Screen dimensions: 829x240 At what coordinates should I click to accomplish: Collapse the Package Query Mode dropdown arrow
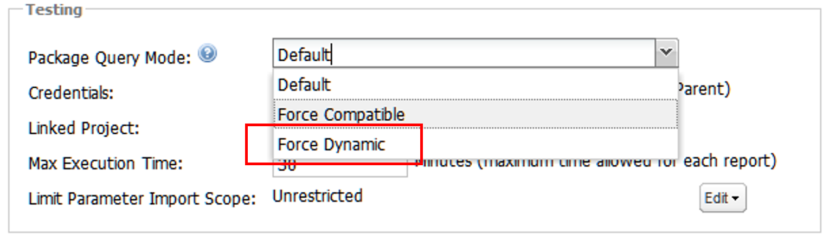666,53
